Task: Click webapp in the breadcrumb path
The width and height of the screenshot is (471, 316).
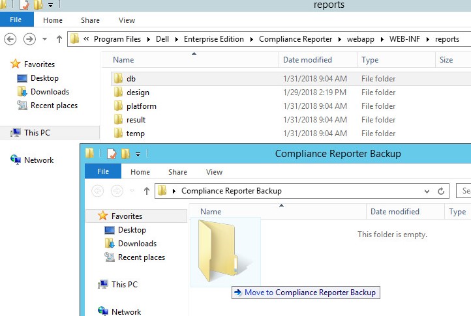Action: 361,39
